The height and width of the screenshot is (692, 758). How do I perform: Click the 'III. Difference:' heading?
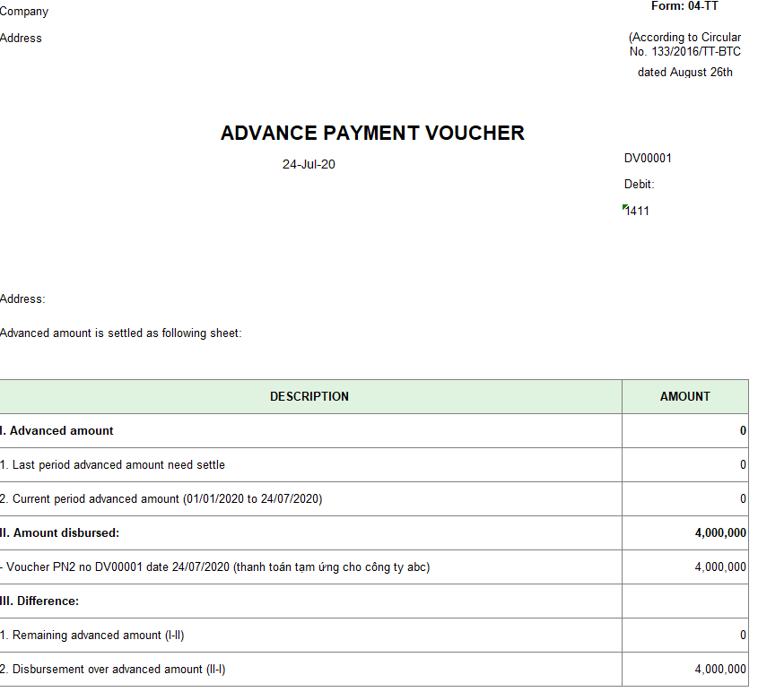39,601
